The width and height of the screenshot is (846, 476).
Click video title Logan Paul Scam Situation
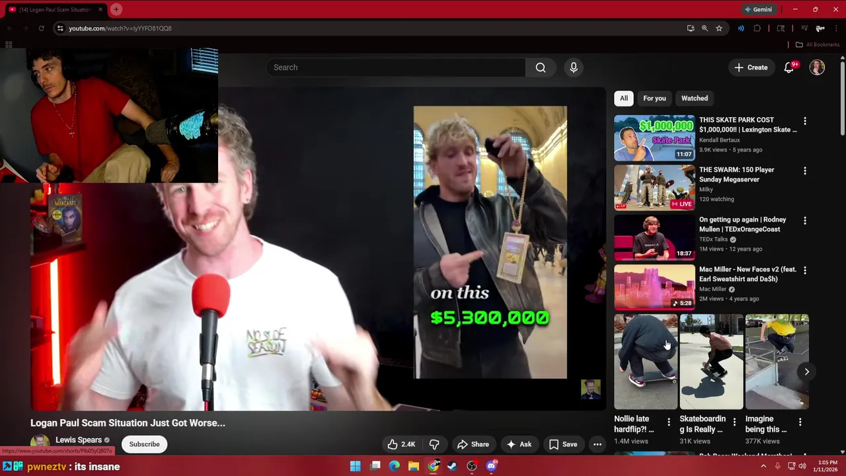point(128,423)
